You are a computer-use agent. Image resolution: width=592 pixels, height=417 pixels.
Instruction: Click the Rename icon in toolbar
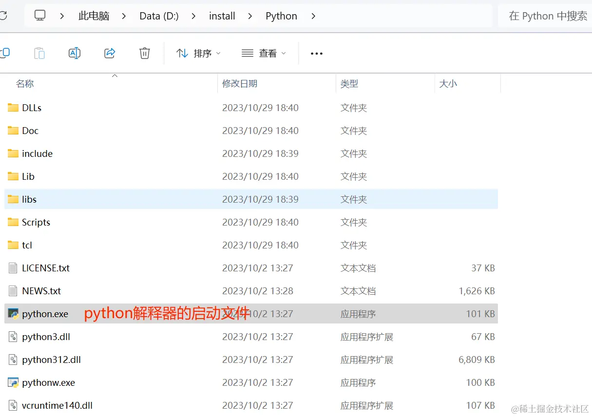pyautogui.click(x=75, y=53)
